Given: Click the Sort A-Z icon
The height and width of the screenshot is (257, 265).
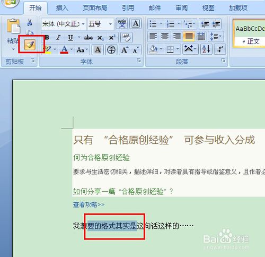Looking at the screenshot, I should tap(206, 49).
